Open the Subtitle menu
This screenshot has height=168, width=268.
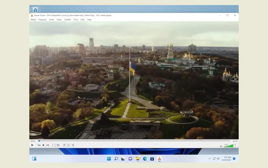click(x=67, y=20)
